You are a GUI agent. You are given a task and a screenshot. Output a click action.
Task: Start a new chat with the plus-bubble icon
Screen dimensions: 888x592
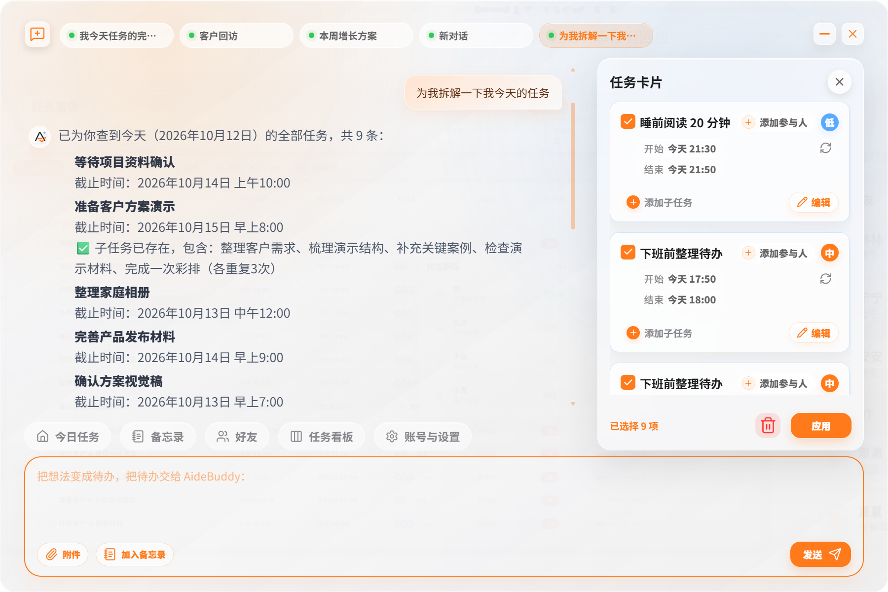(x=37, y=35)
